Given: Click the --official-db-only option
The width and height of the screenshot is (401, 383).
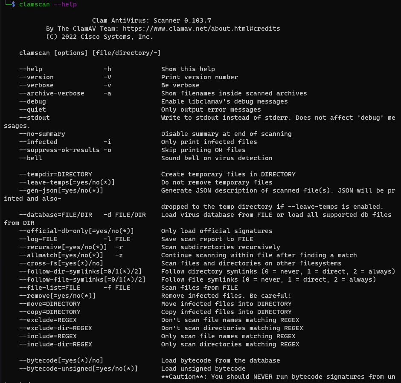Looking at the screenshot, I should click(x=76, y=231).
